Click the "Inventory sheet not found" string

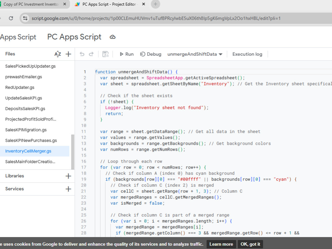click(168, 108)
